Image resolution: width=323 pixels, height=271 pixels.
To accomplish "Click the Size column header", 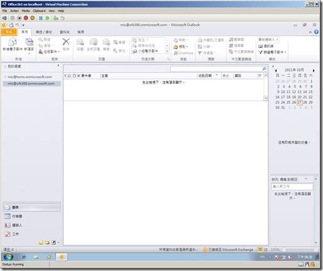I will click(227, 75).
